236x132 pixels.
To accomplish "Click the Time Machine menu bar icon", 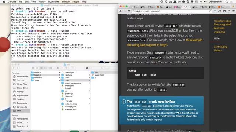I will [197, 1].
